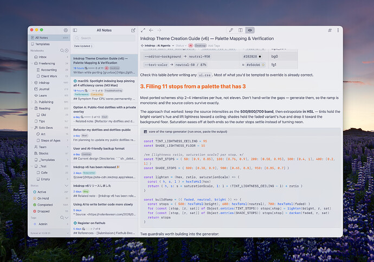This screenshot has width=374, height=262.
Task: Open the note Status dropdown
Action: tap(181, 46)
